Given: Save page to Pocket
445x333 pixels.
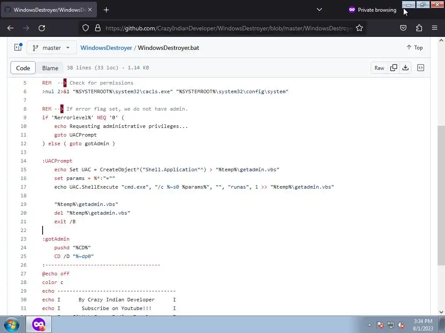Looking at the screenshot, I should pos(403,28).
